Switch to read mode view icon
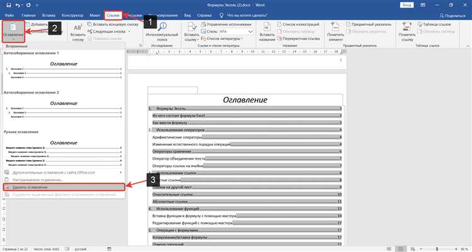472x252 pixels. pyautogui.click(x=389, y=249)
